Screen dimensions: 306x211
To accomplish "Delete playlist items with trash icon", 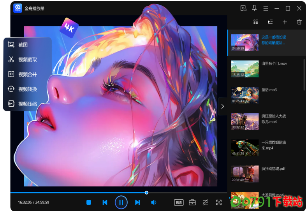I will [x=299, y=22].
